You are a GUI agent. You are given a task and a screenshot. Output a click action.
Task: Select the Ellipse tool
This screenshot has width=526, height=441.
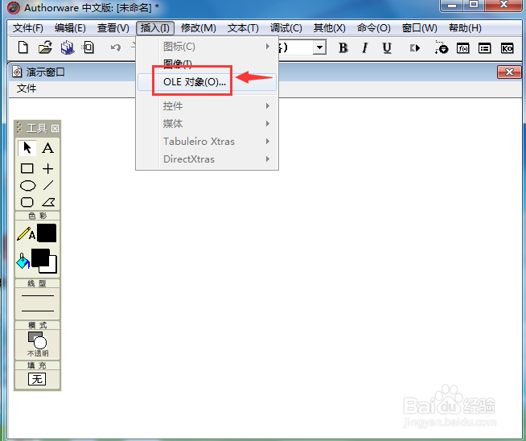27,185
